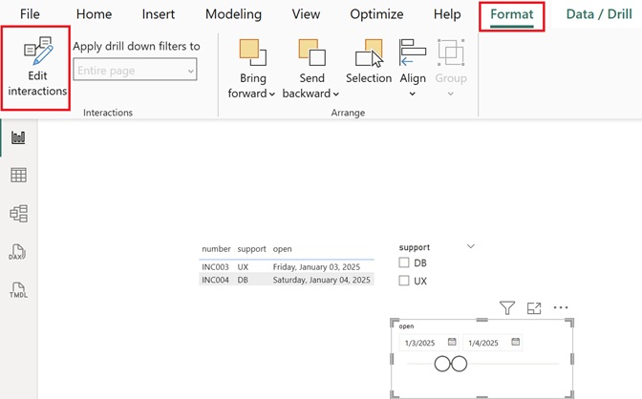This screenshot has height=399, width=642.
Task: Click the open column header in table
Action: click(x=282, y=249)
